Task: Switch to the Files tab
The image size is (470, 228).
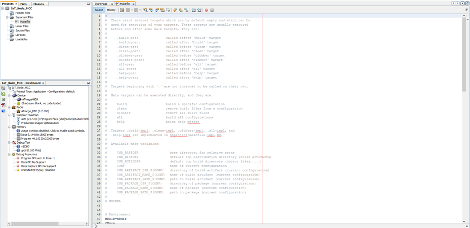Action: (x=23, y=4)
